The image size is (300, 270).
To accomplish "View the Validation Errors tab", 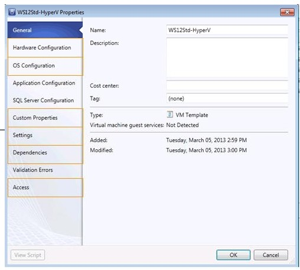I will coord(45,170).
